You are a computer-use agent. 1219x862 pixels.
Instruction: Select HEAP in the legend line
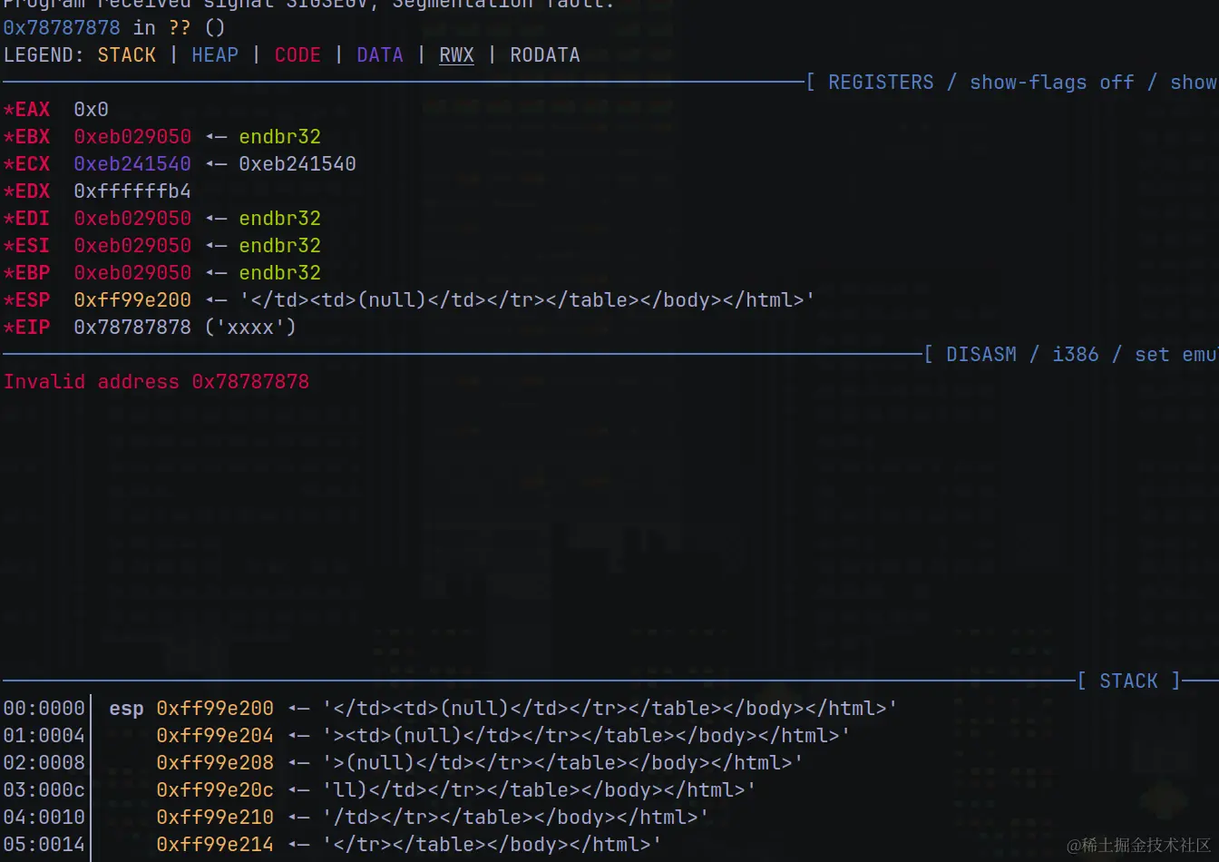coord(215,55)
